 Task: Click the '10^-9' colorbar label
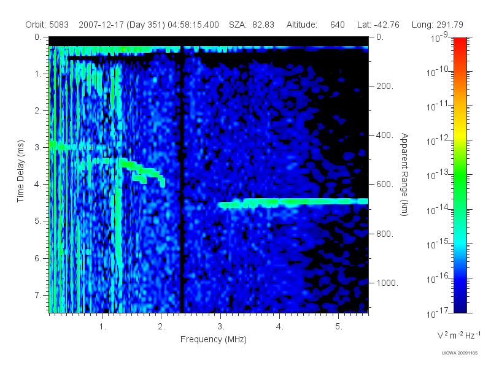pyautogui.click(x=439, y=37)
